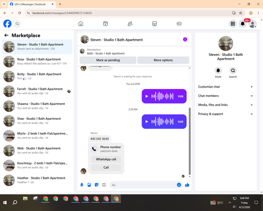The width and height of the screenshot is (263, 211).
Task: Select the Messenger | Facebook tab
Action: point(32,4)
